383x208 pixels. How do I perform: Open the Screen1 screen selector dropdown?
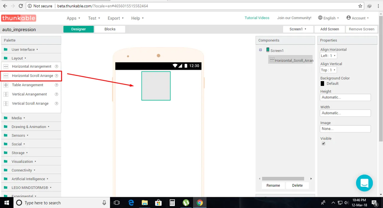(x=298, y=29)
